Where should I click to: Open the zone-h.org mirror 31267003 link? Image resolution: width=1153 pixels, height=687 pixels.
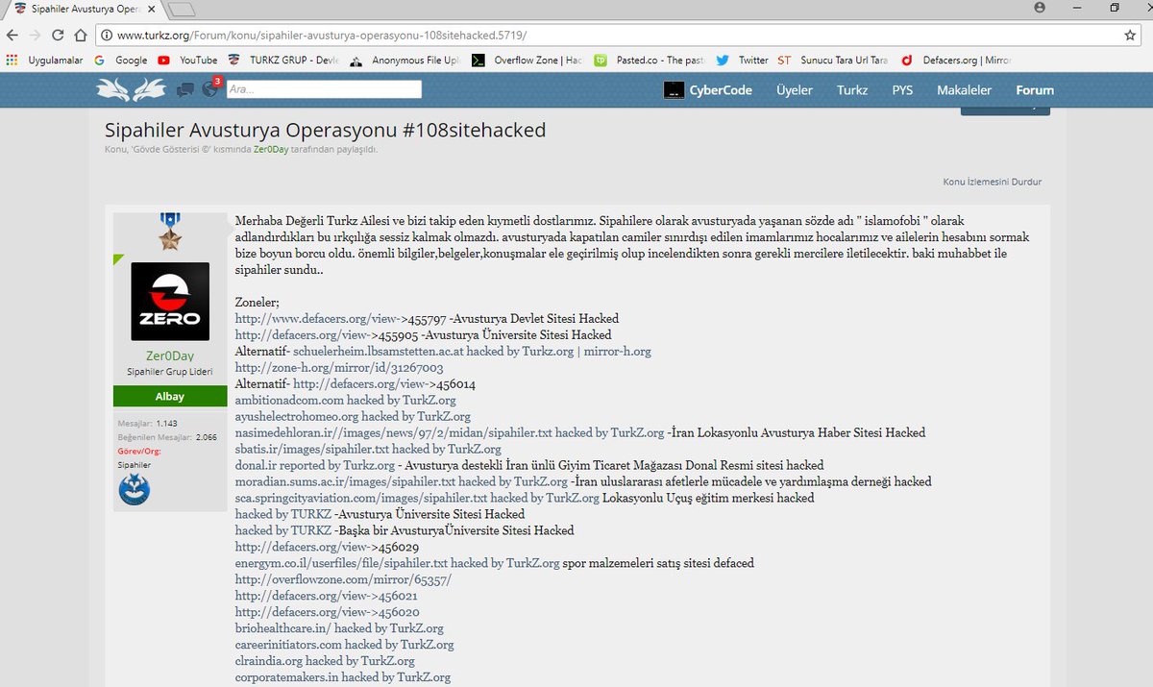pyautogui.click(x=339, y=367)
